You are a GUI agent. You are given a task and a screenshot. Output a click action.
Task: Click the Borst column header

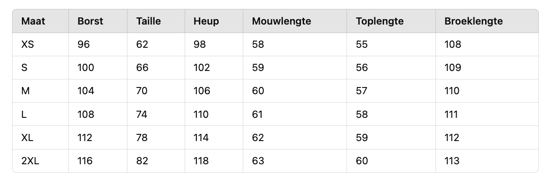point(90,21)
